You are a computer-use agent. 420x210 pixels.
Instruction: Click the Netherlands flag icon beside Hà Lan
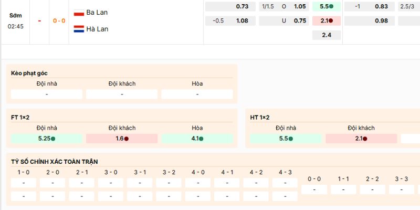tap(79, 29)
